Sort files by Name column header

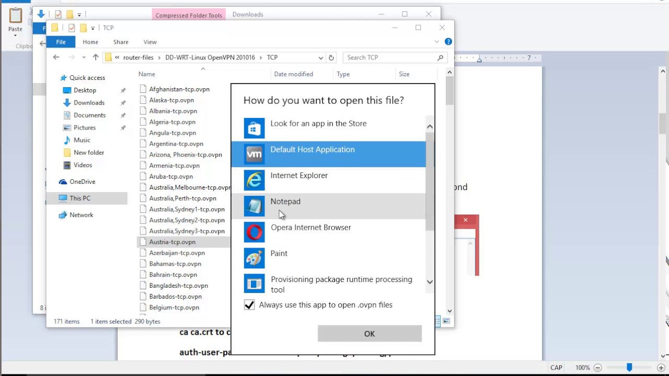coord(147,74)
